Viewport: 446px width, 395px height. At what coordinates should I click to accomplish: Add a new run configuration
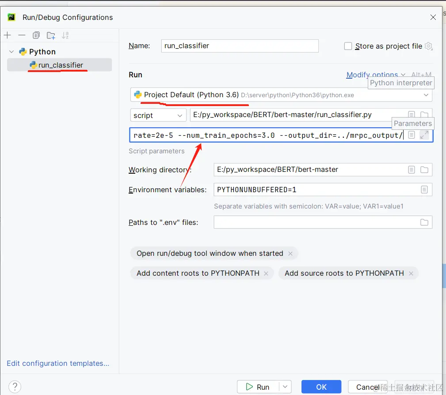point(8,35)
